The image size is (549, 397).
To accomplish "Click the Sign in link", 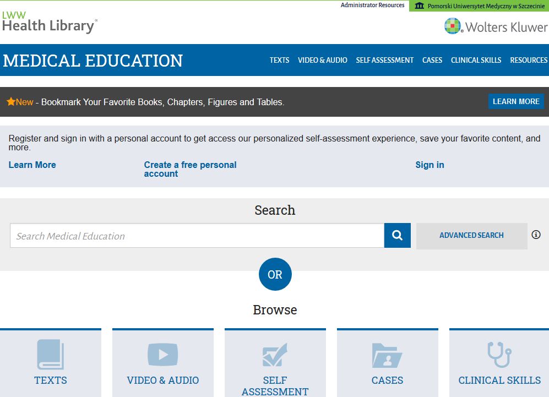I will coord(430,165).
